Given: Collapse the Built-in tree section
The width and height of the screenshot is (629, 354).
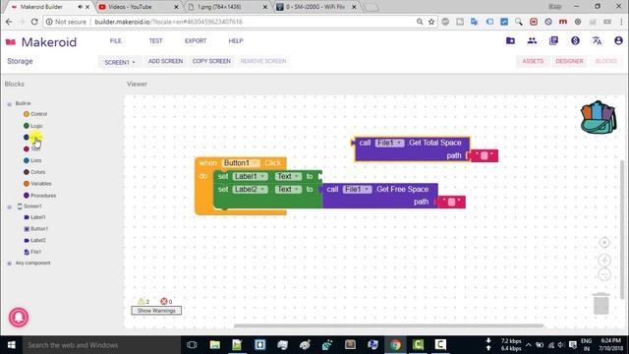Looking at the screenshot, I should point(9,104).
